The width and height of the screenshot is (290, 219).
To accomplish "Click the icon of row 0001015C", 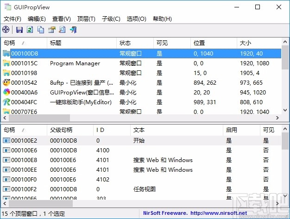I will 6,63.
